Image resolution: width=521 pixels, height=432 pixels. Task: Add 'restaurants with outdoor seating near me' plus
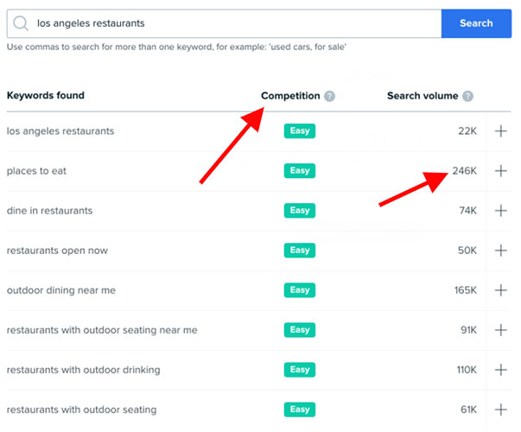coord(500,330)
